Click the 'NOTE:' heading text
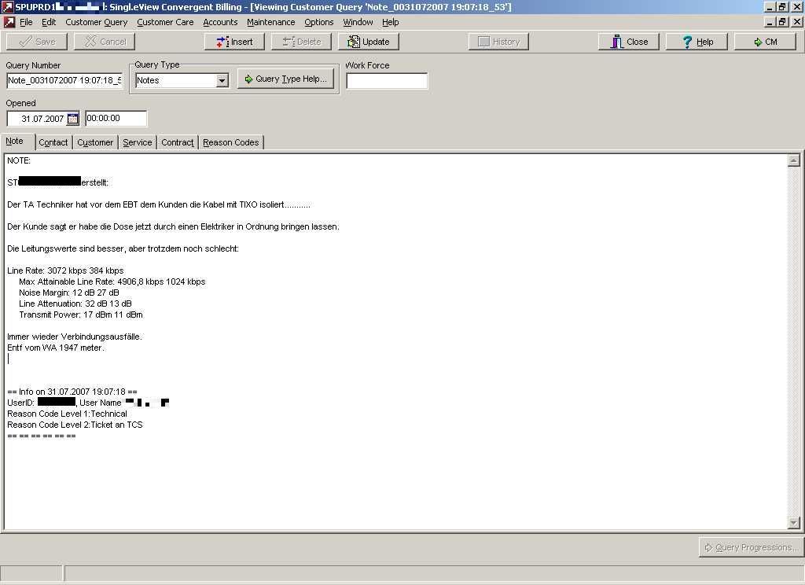Viewport: 805px width, 585px height. point(19,160)
